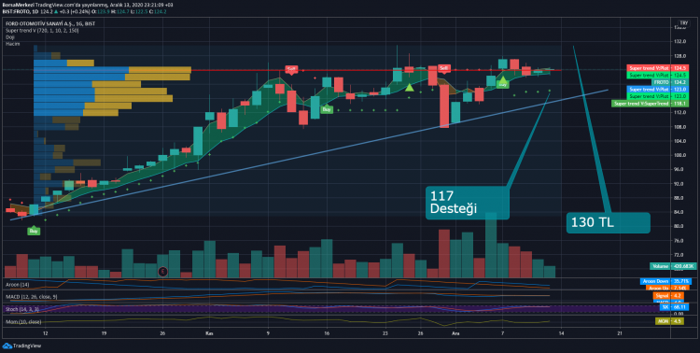Click the Aroon Down 35.71% label
700x353 pixels.
[x=665, y=281]
